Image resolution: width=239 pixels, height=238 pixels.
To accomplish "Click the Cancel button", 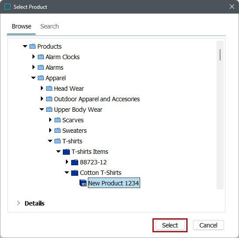I will coord(208,225).
